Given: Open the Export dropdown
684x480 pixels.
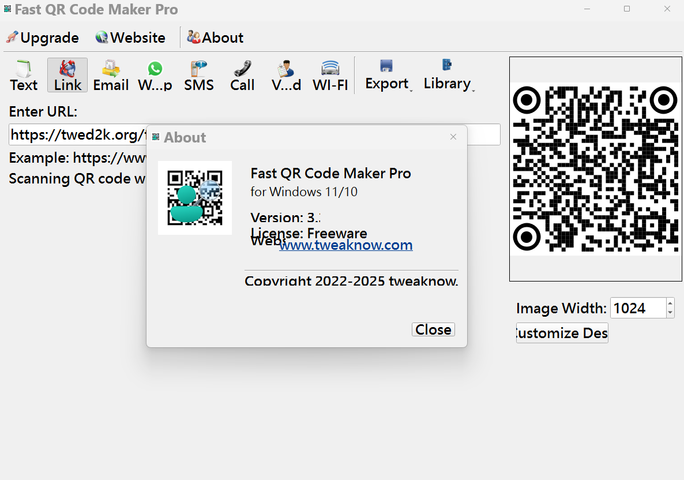Looking at the screenshot, I should click(388, 75).
